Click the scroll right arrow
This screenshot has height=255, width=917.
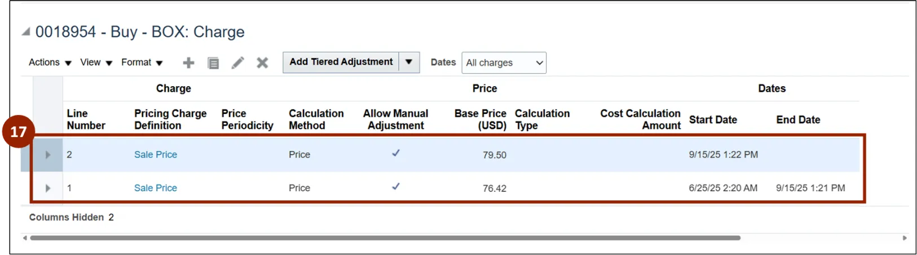click(x=905, y=238)
